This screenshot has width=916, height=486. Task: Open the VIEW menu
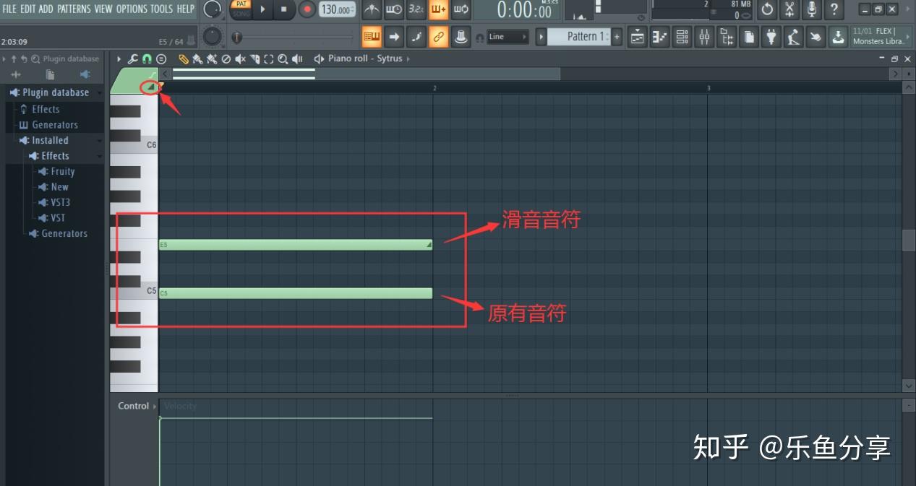[103, 9]
